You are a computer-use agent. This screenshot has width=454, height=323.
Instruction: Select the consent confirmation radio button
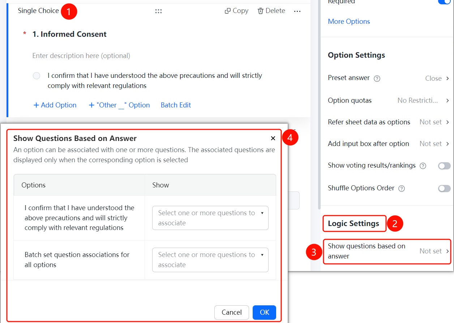[37, 76]
